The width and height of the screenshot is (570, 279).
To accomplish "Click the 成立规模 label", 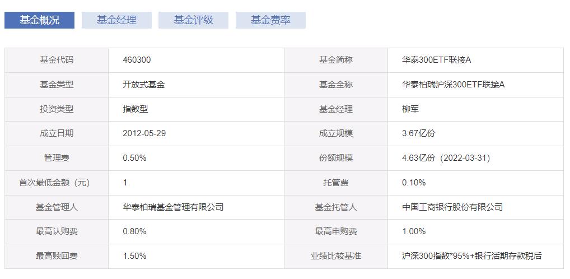I will [x=336, y=133].
